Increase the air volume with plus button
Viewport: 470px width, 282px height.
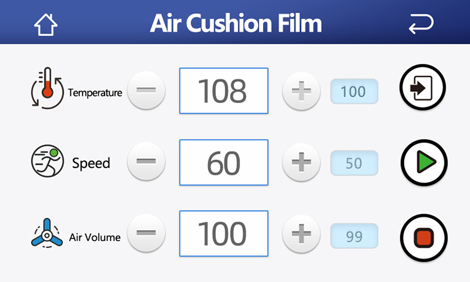pyautogui.click(x=301, y=233)
